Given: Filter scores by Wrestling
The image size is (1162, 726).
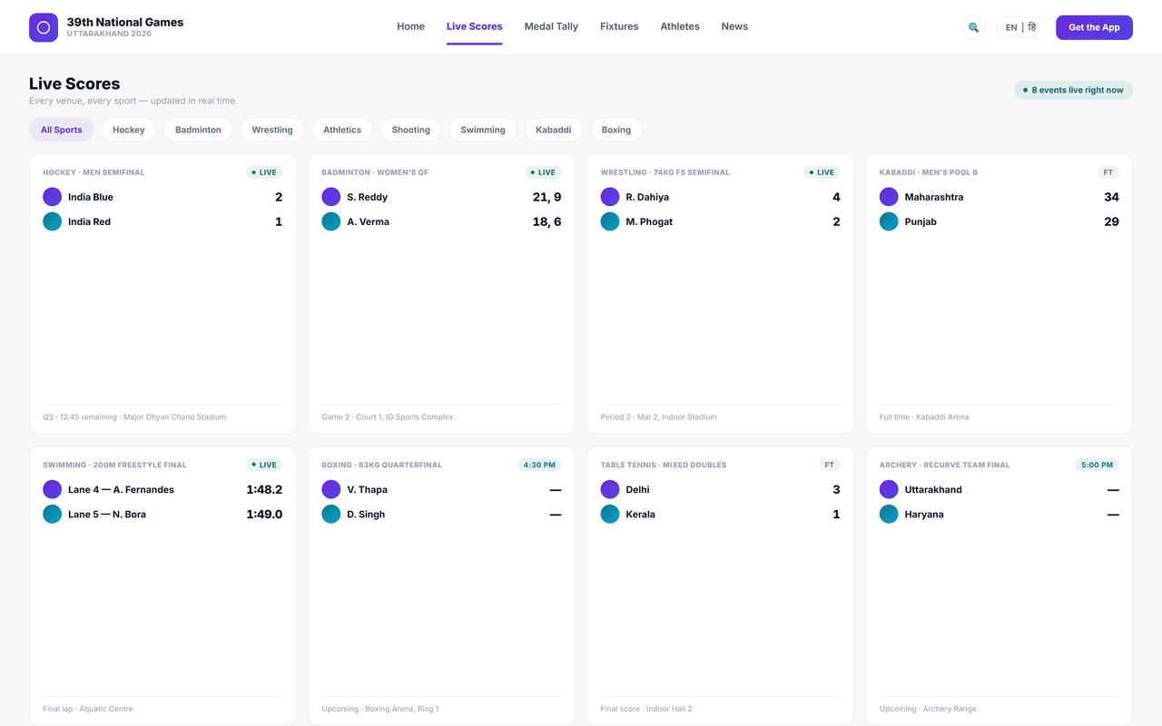Looking at the screenshot, I should click(272, 130).
